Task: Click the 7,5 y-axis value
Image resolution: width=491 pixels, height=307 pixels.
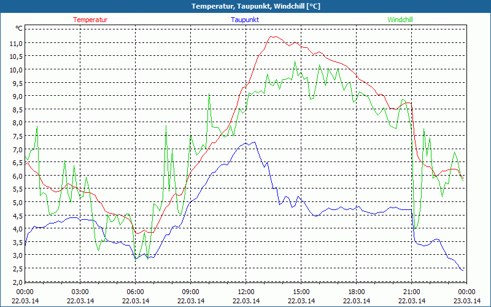Action: [17, 136]
